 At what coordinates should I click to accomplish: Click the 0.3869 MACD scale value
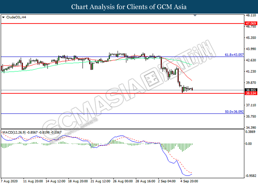coord(250,132)
